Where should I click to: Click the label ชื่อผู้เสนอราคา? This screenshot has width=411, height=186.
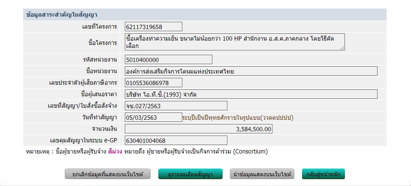click(x=99, y=94)
